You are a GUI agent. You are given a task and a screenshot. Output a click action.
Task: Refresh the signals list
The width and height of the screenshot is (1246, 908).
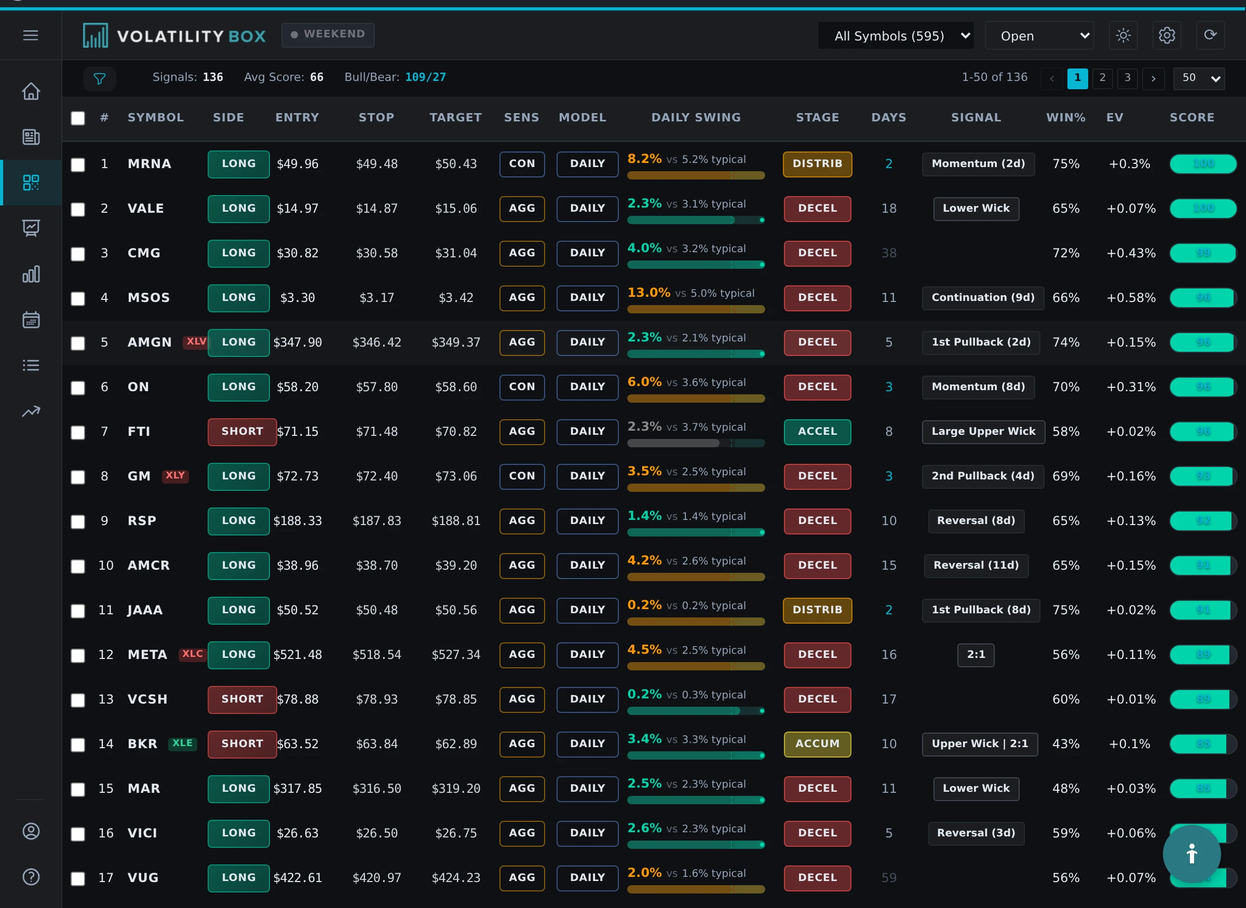(1210, 36)
